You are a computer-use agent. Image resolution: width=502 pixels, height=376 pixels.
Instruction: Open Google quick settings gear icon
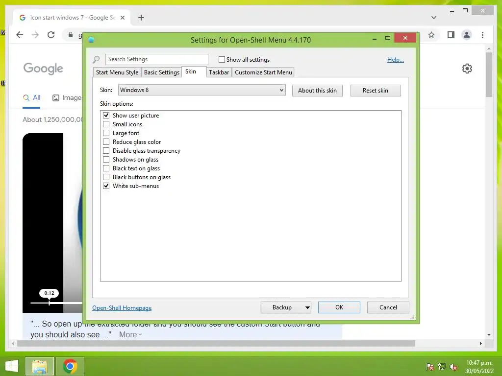tap(467, 69)
